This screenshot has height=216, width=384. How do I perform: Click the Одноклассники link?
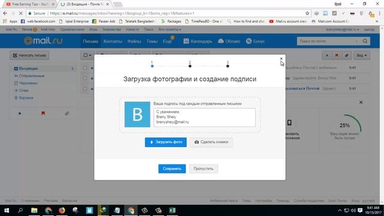[x=72, y=29]
